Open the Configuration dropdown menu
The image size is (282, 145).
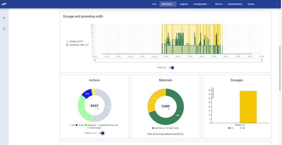(201, 4)
